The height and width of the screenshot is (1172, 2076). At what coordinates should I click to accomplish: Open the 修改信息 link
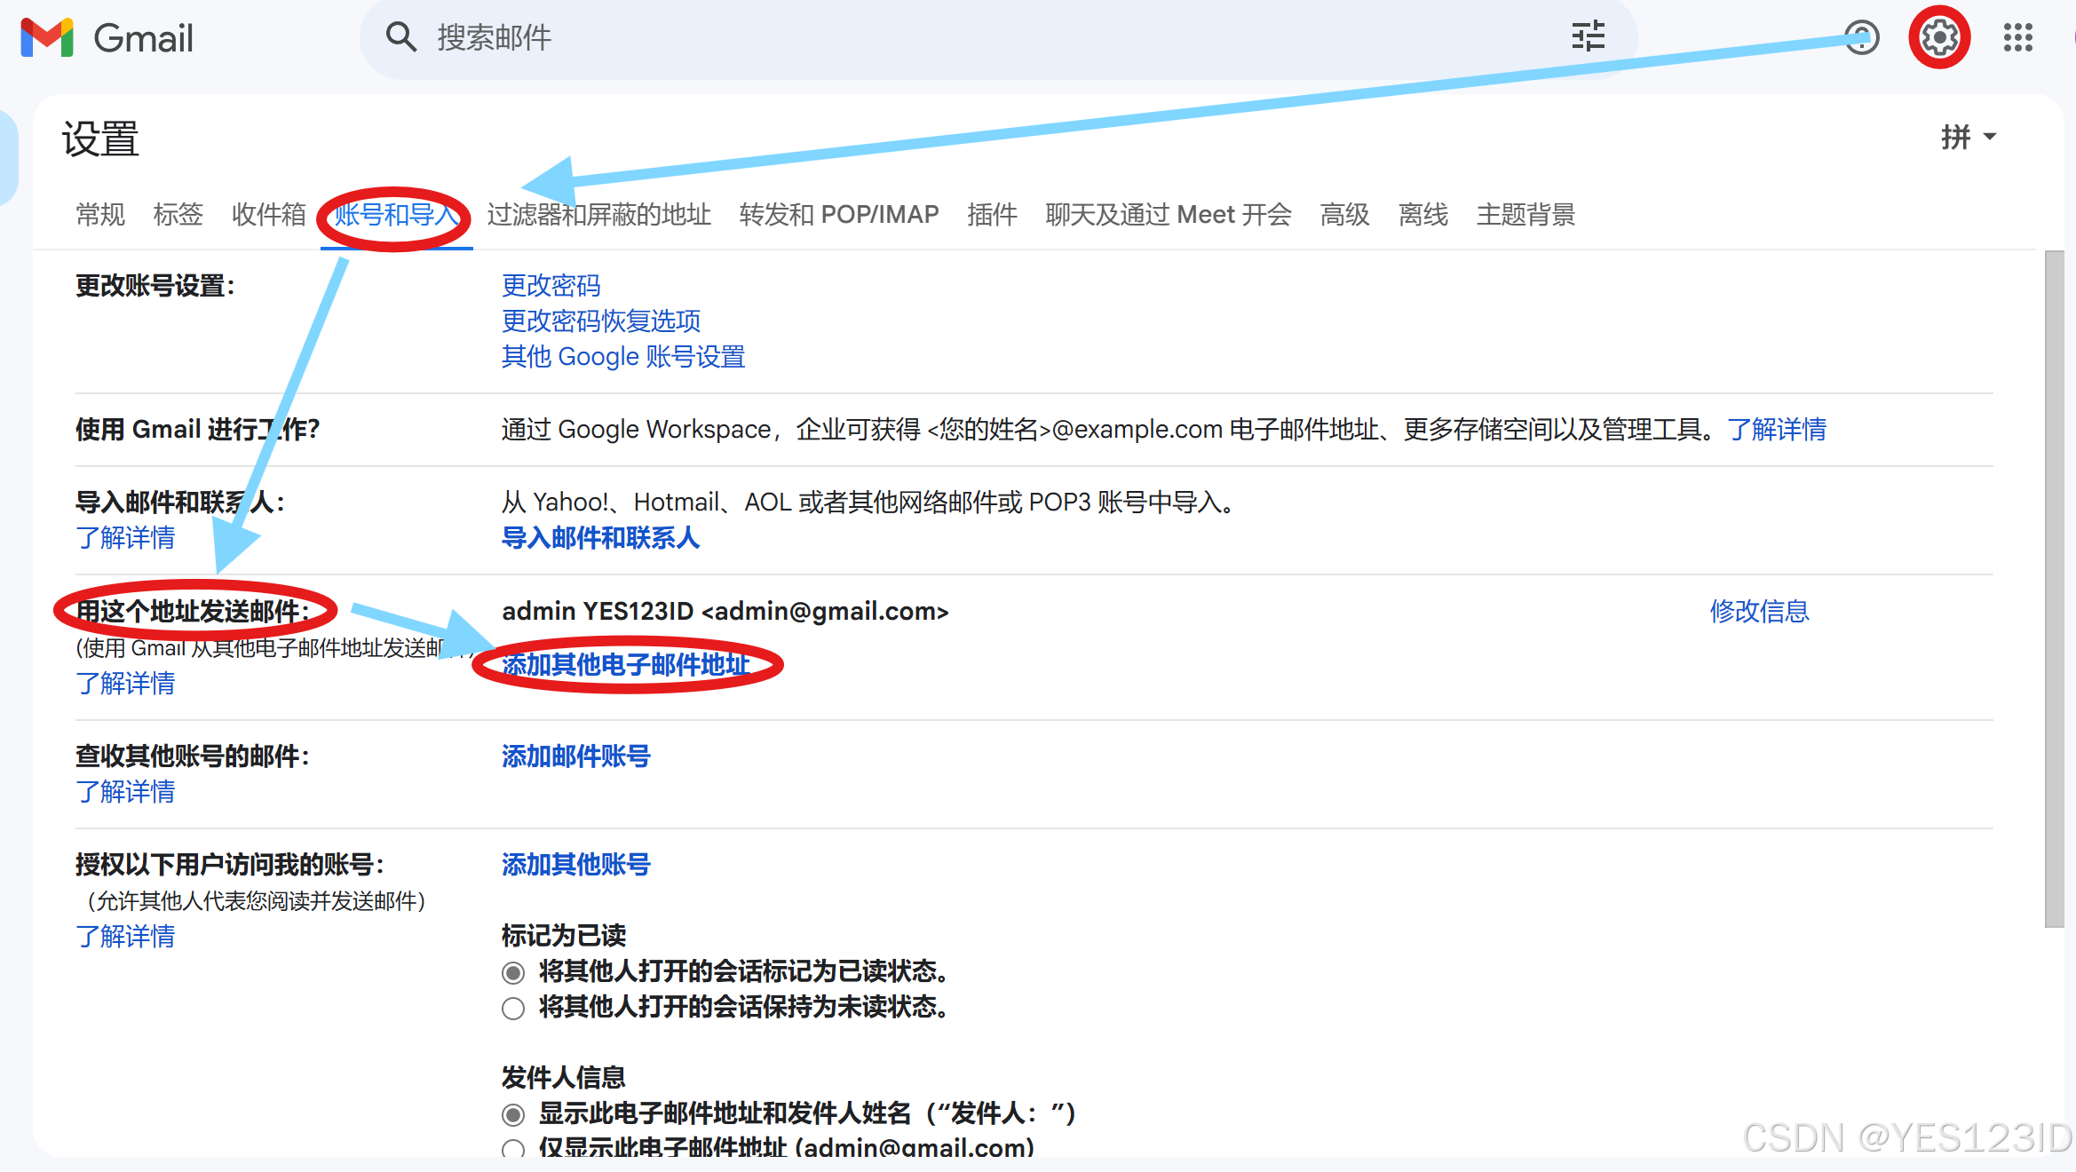pyautogui.click(x=1759, y=611)
